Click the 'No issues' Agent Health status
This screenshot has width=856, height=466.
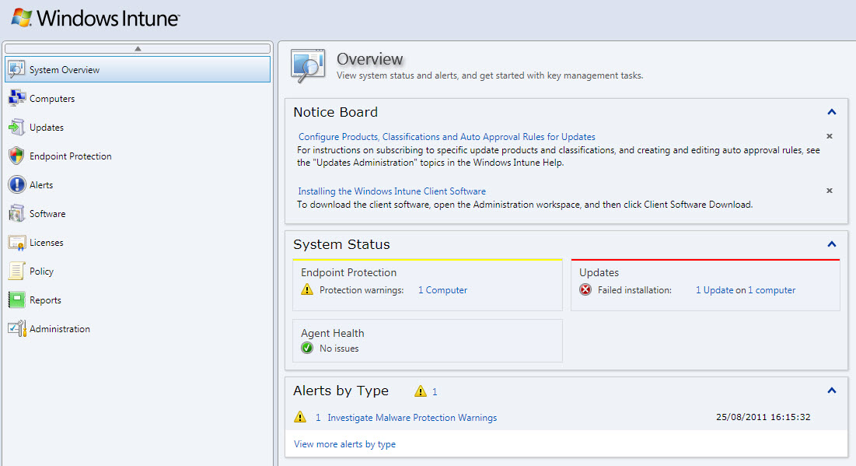point(339,349)
